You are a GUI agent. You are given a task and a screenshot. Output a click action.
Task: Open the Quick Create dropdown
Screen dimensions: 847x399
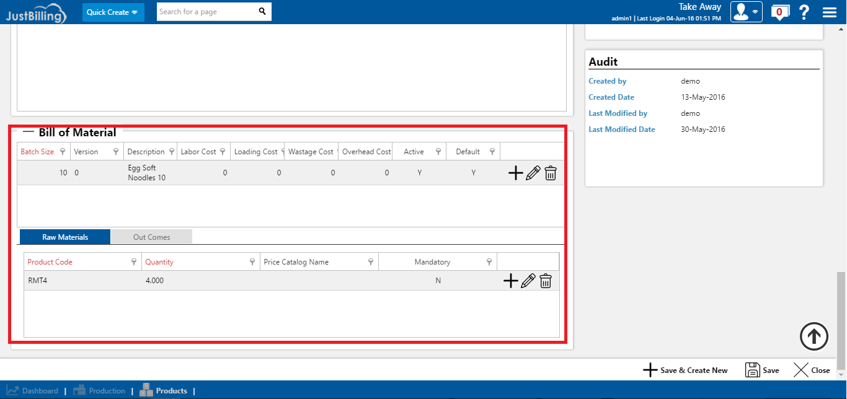(x=113, y=12)
